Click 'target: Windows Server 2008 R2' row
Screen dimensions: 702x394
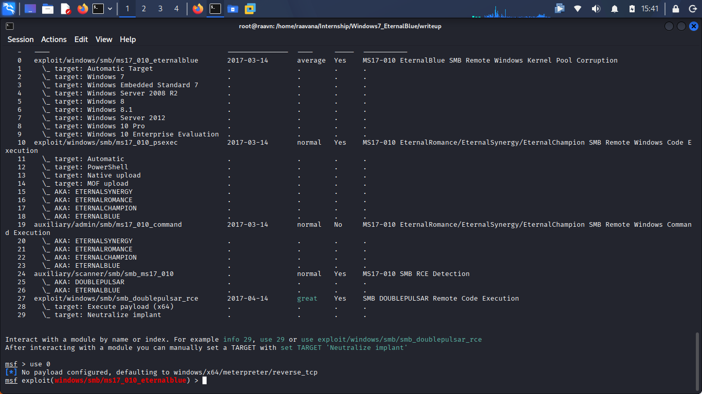click(x=110, y=93)
